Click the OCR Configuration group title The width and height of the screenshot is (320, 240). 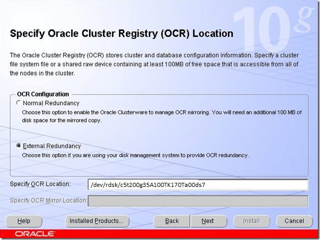pos(43,94)
